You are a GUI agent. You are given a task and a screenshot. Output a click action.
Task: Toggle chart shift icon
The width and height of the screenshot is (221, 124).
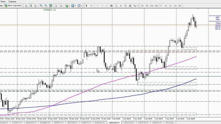click(61, 6)
